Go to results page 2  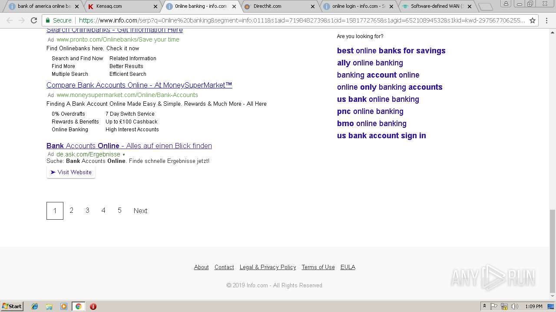pyautogui.click(x=71, y=211)
